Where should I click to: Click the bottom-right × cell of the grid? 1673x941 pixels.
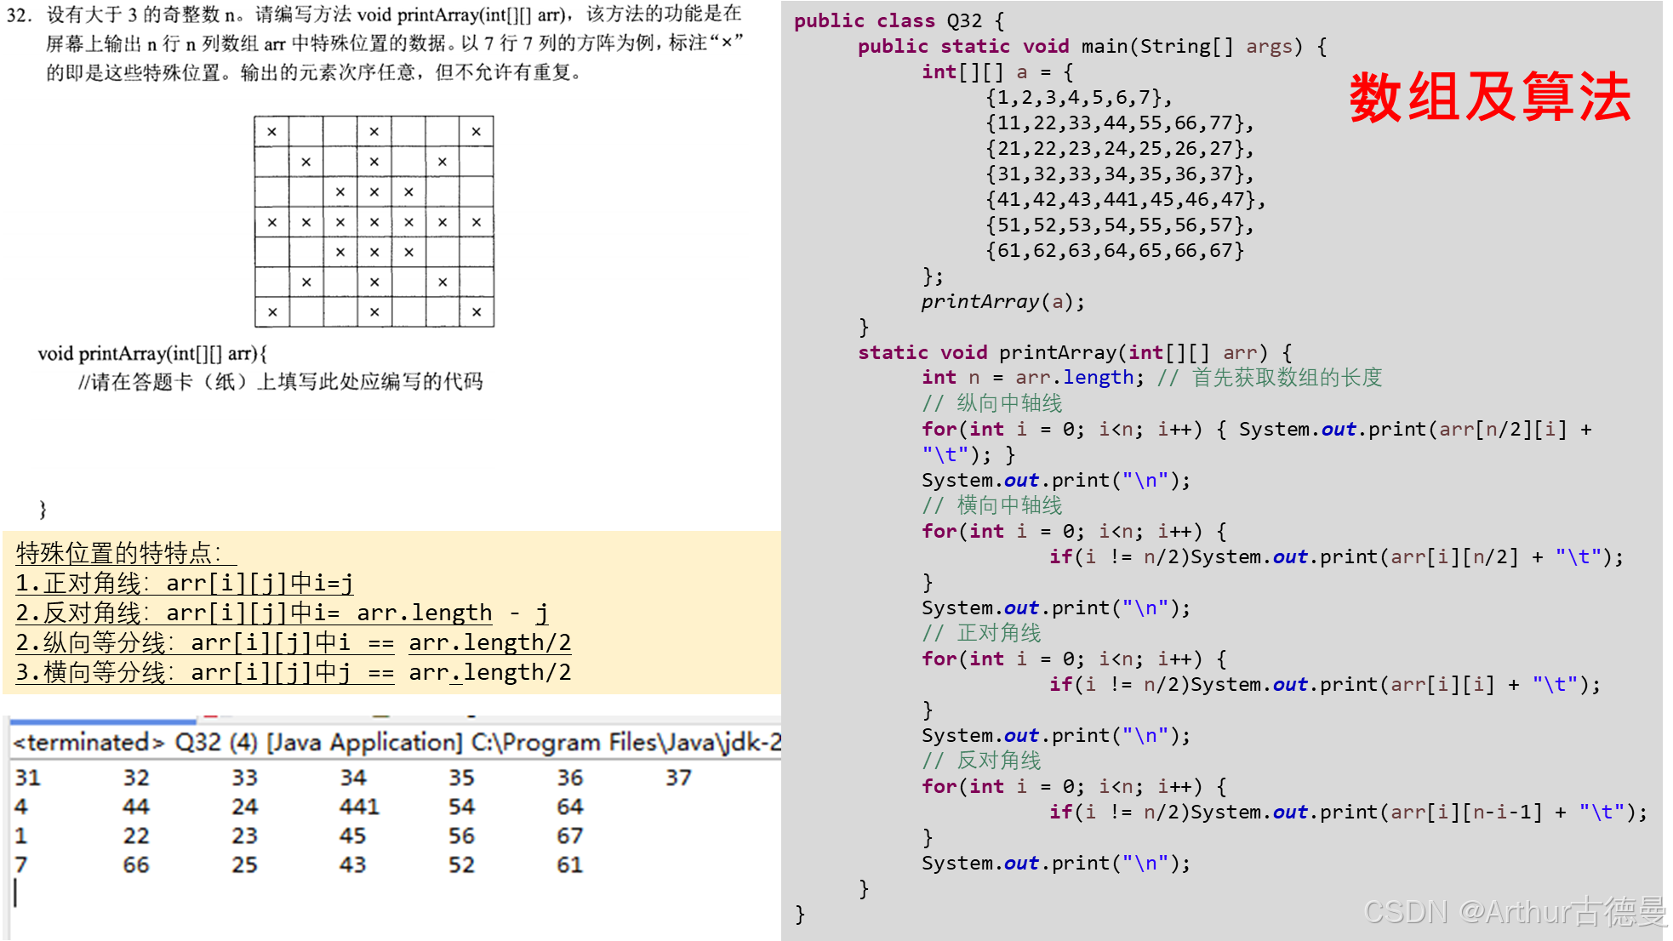tap(477, 312)
